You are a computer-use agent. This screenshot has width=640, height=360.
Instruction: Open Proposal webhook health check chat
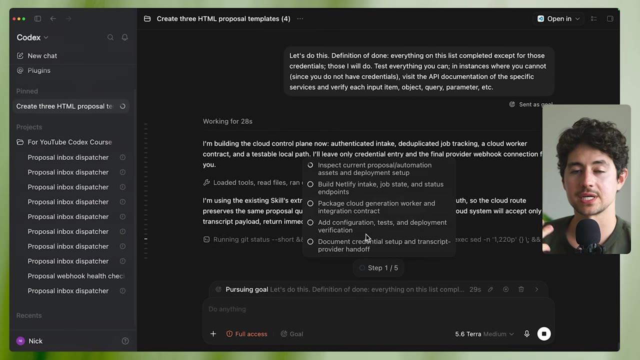tap(76, 276)
